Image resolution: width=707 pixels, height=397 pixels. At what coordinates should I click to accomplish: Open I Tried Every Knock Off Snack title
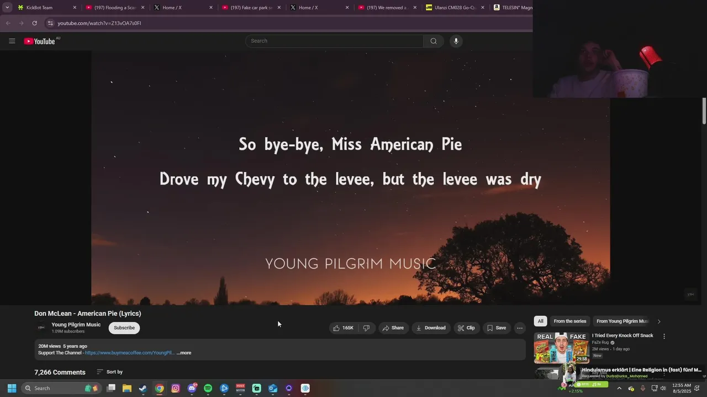point(622,336)
